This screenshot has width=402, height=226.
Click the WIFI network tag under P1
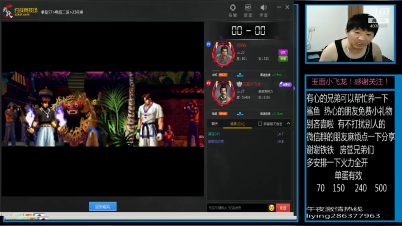(x=223, y=75)
